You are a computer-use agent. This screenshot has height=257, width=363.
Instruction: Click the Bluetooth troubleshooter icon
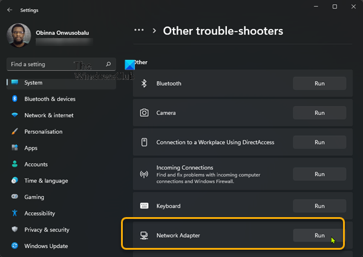[x=144, y=83]
